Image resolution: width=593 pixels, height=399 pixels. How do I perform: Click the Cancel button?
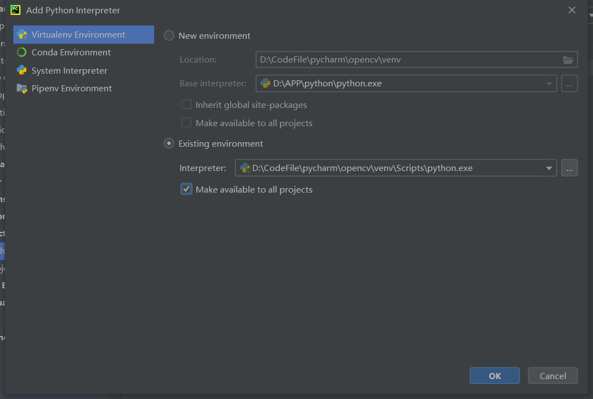click(553, 376)
